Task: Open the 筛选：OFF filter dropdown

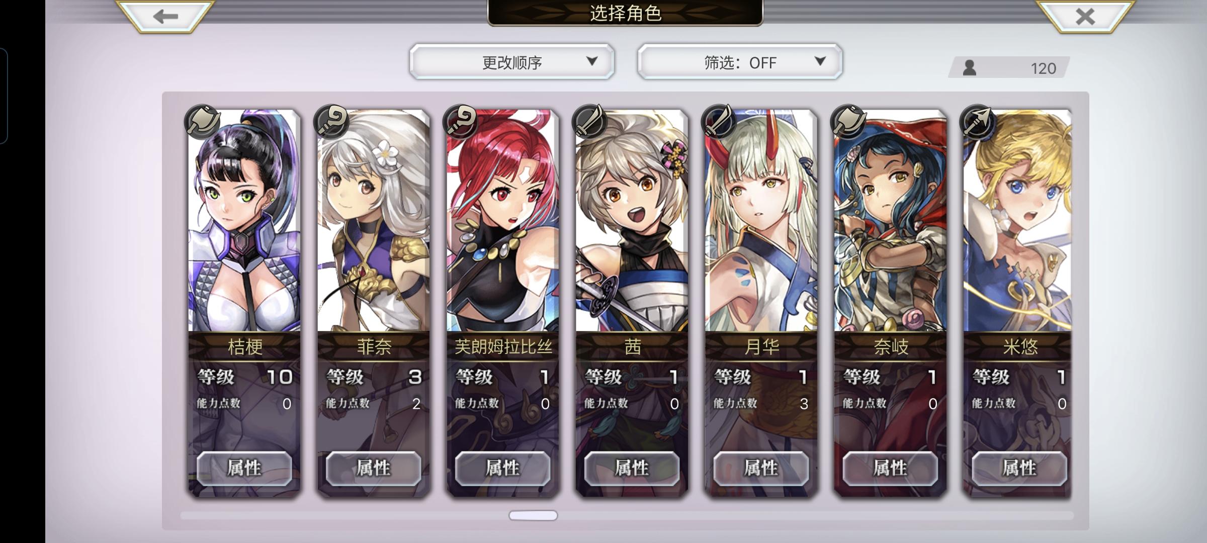Action: pyautogui.click(x=740, y=61)
